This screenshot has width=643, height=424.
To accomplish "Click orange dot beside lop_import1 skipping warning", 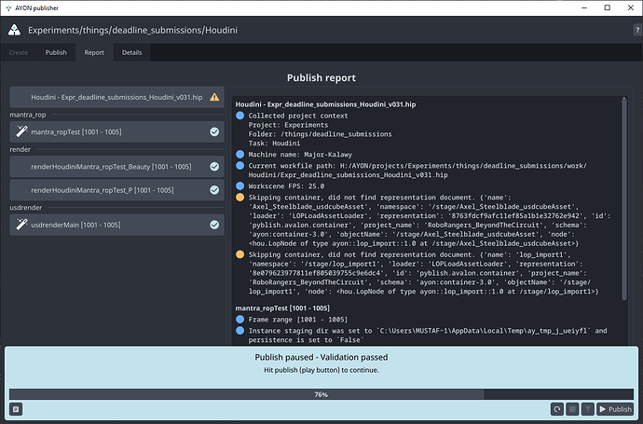I will click(x=239, y=254).
